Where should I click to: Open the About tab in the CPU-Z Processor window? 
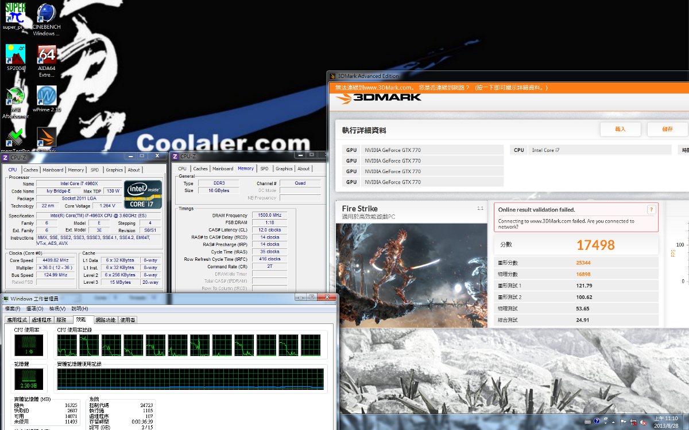(134, 170)
